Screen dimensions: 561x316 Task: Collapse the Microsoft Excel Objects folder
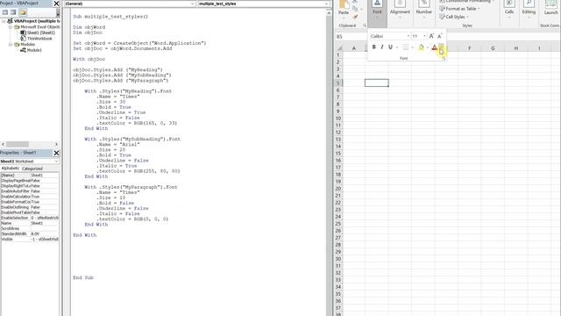point(11,27)
